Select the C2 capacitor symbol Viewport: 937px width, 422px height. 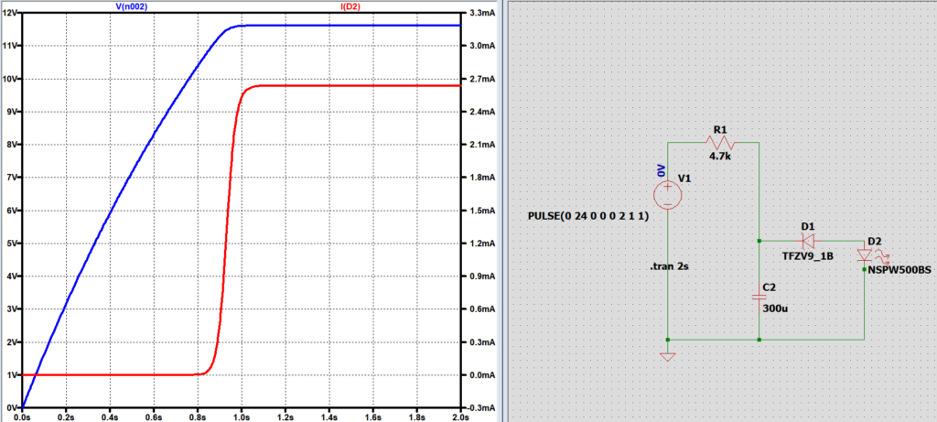tap(759, 297)
